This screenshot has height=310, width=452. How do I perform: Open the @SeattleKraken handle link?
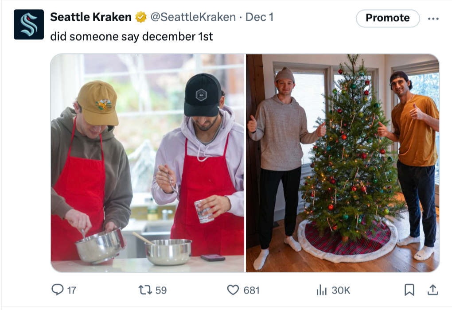point(193,17)
